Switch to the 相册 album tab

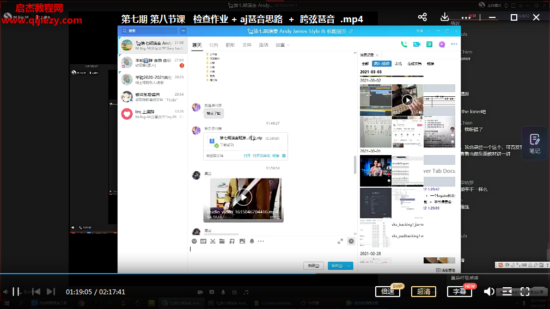230,45
